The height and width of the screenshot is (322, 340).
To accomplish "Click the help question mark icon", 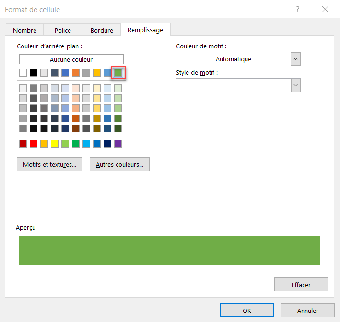I will click(298, 9).
